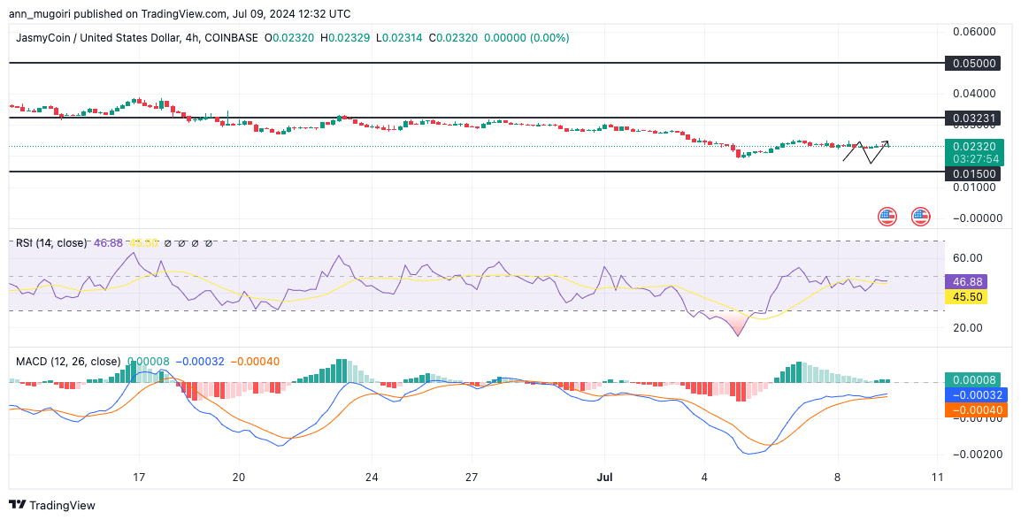Click the right US flag event icon
The width and height of the screenshot is (1021, 520).
click(920, 216)
